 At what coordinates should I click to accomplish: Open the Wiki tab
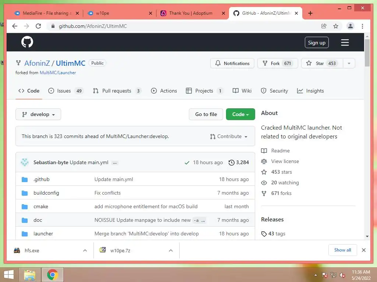[x=242, y=91]
